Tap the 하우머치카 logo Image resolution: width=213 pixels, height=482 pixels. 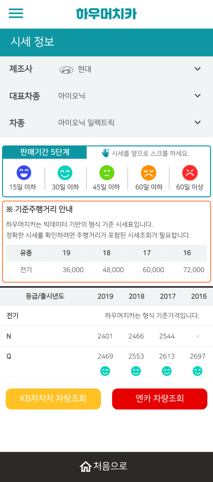pyautogui.click(x=106, y=14)
